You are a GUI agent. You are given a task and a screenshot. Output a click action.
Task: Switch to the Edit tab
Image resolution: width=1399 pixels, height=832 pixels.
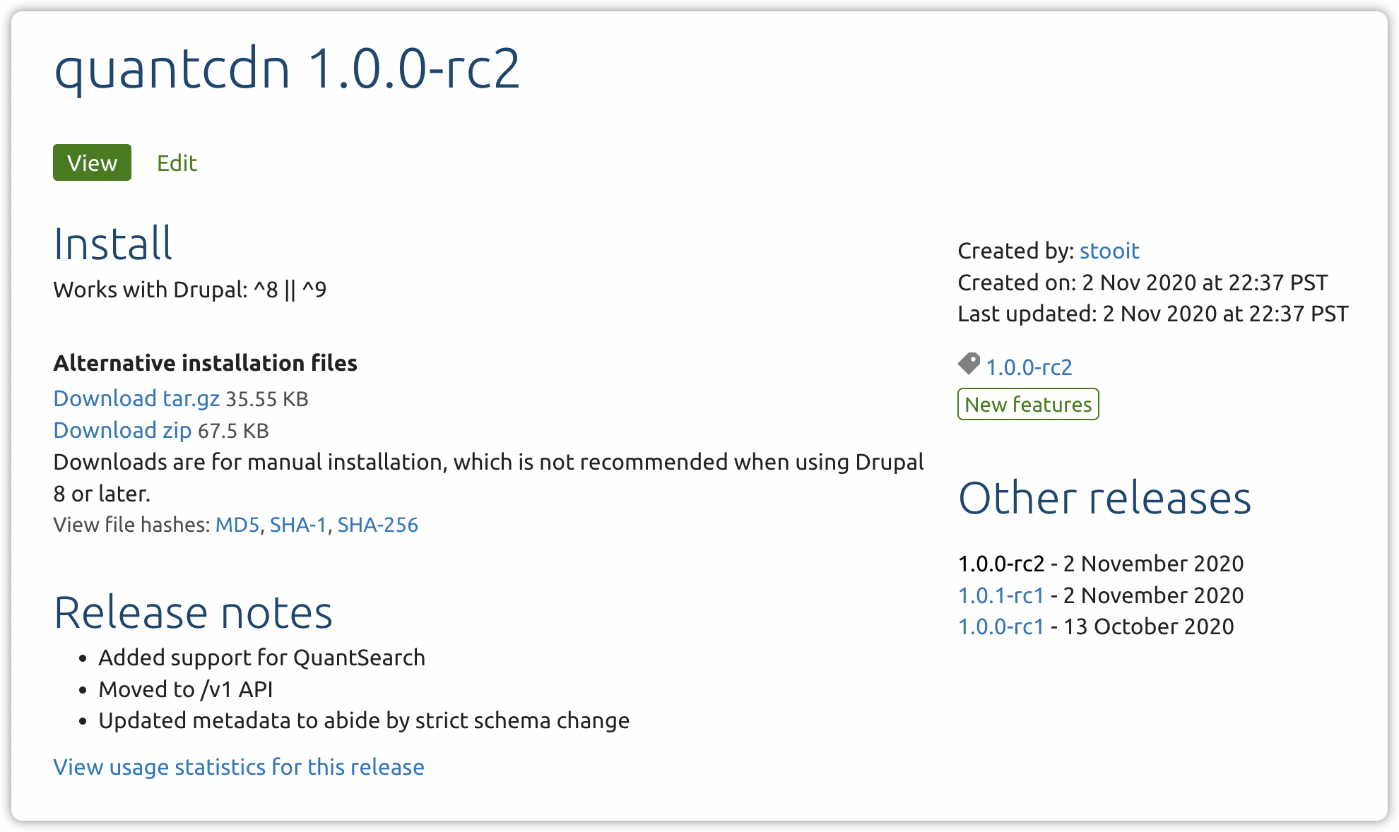click(x=176, y=162)
